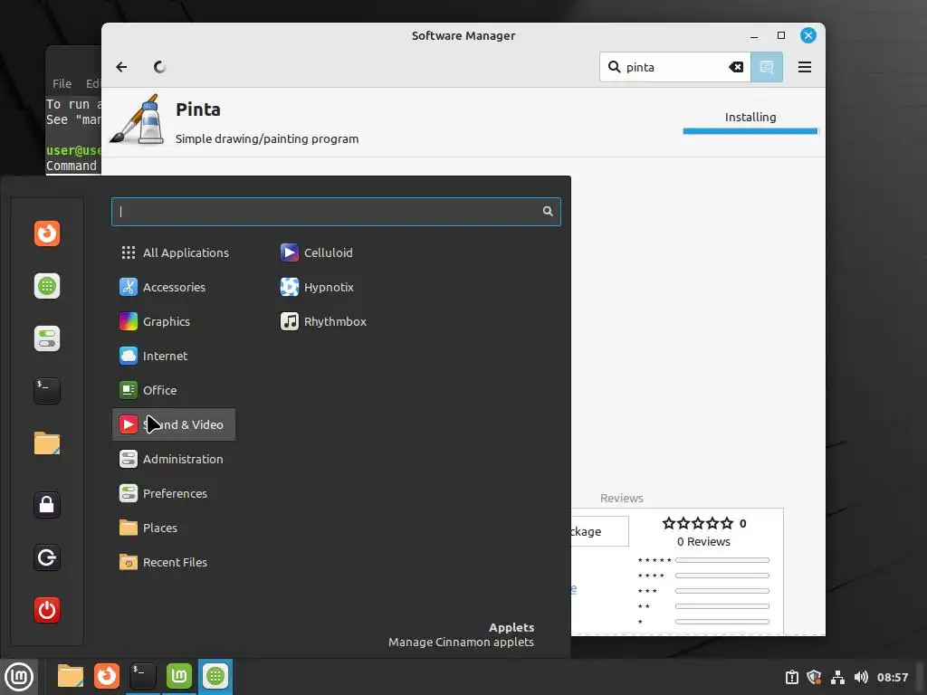
Task: Launch Terminal from menu favorites sidebar
Action: click(47, 391)
